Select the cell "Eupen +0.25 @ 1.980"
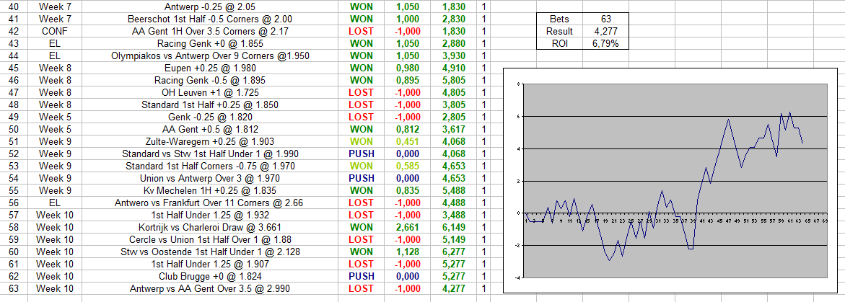Screen dimensions: 845x302 pyautogui.click(x=210, y=68)
